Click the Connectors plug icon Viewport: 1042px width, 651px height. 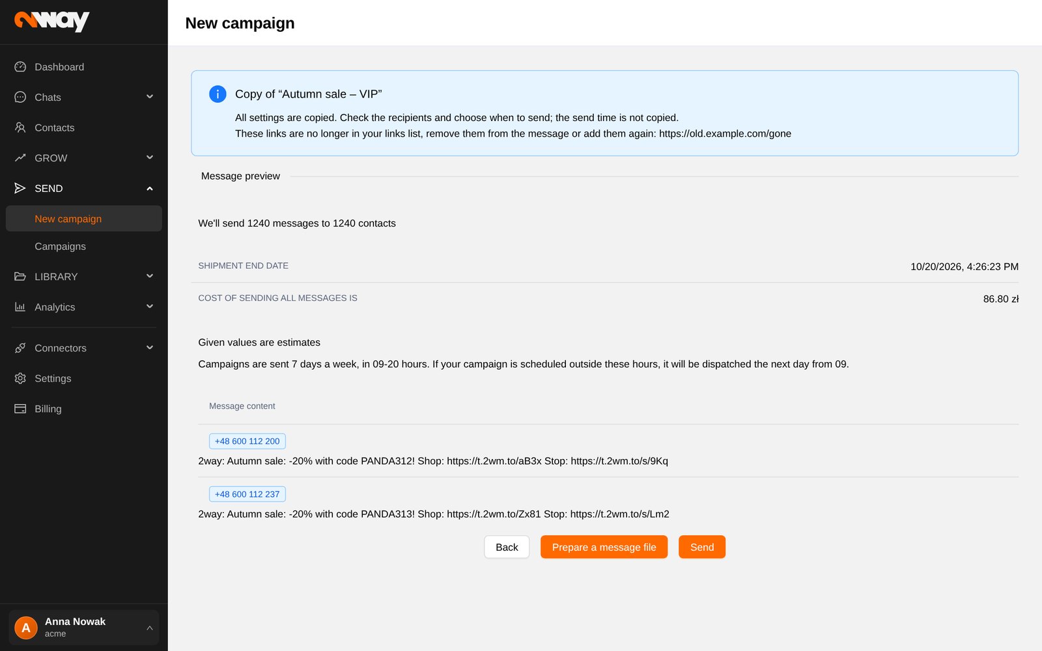tap(20, 348)
